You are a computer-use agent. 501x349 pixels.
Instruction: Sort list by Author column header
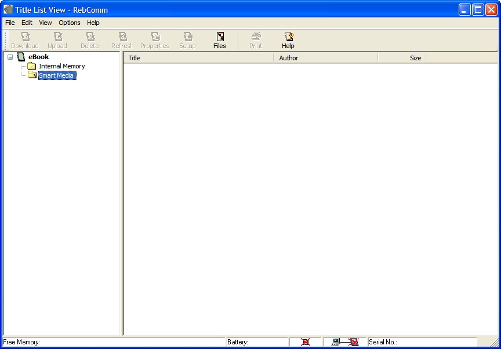pos(326,58)
